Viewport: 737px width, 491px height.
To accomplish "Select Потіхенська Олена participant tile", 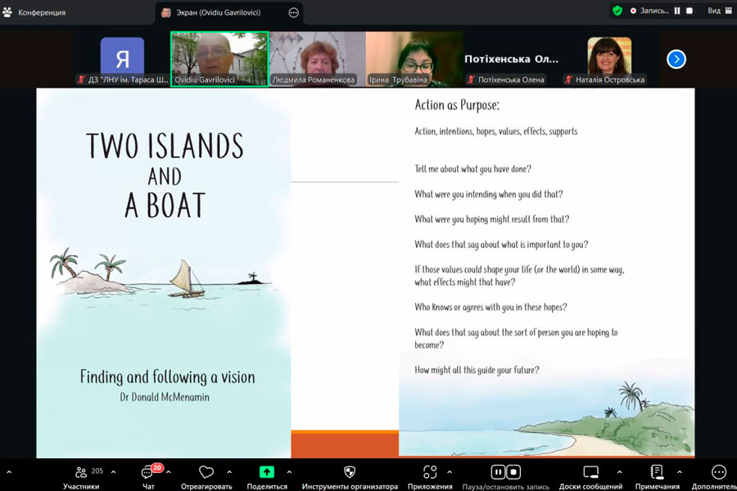I will point(511,59).
